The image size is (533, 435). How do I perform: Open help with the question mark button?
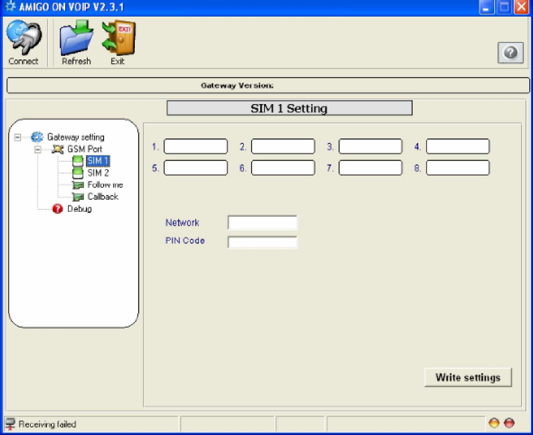pyautogui.click(x=510, y=53)
